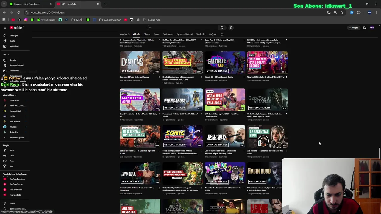Open the Podcast'ler channel tab
Image resolution: width=381 pixels, height=214 pixels.
[168, 34]
